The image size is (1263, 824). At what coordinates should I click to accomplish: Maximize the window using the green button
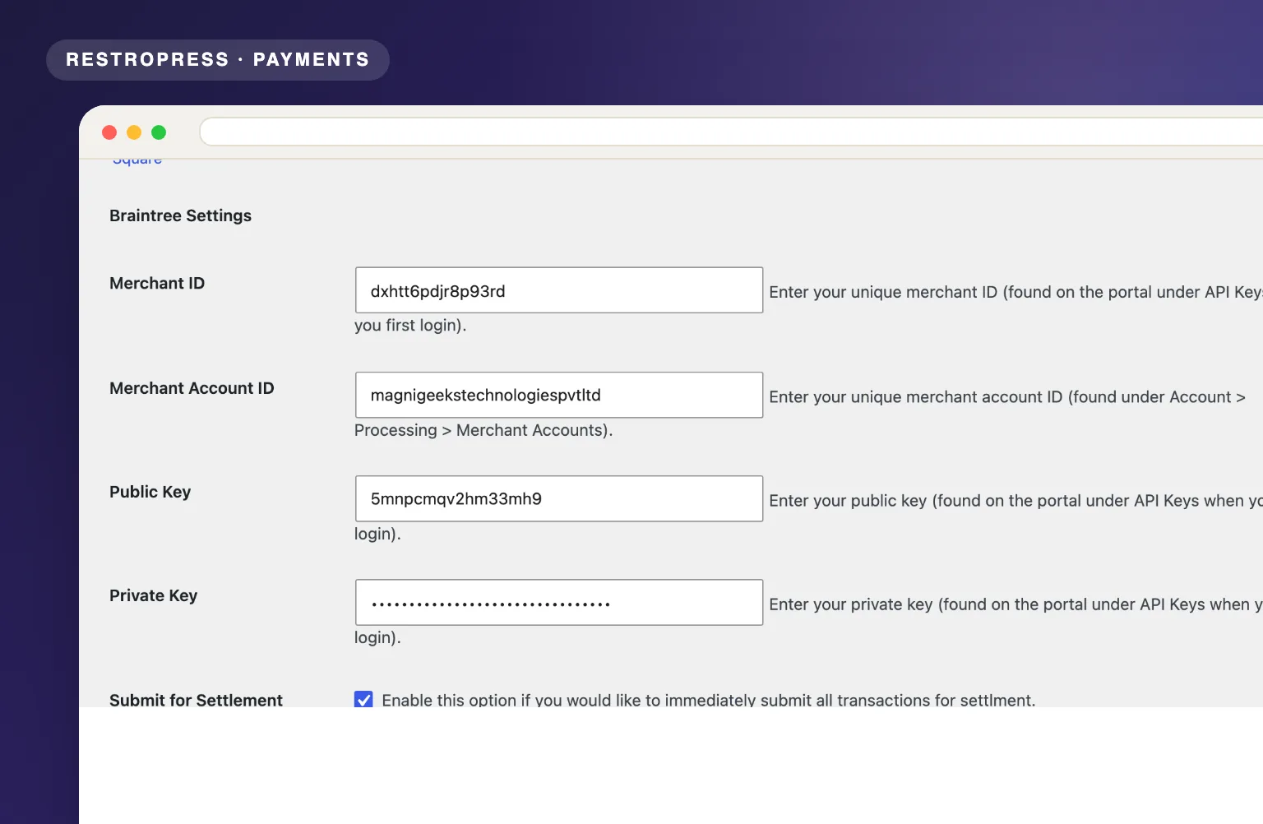click(x=159, y=132)
